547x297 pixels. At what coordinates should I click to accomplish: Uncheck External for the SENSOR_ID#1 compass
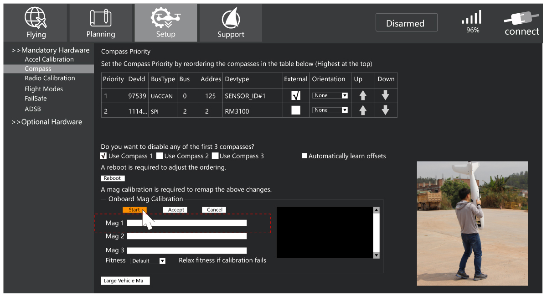296,95
